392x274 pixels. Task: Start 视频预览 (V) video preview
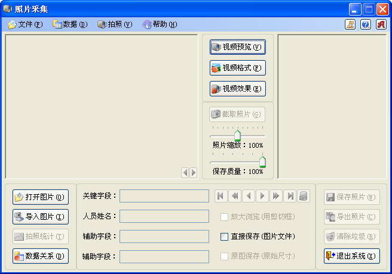click(x=237, y=47)
